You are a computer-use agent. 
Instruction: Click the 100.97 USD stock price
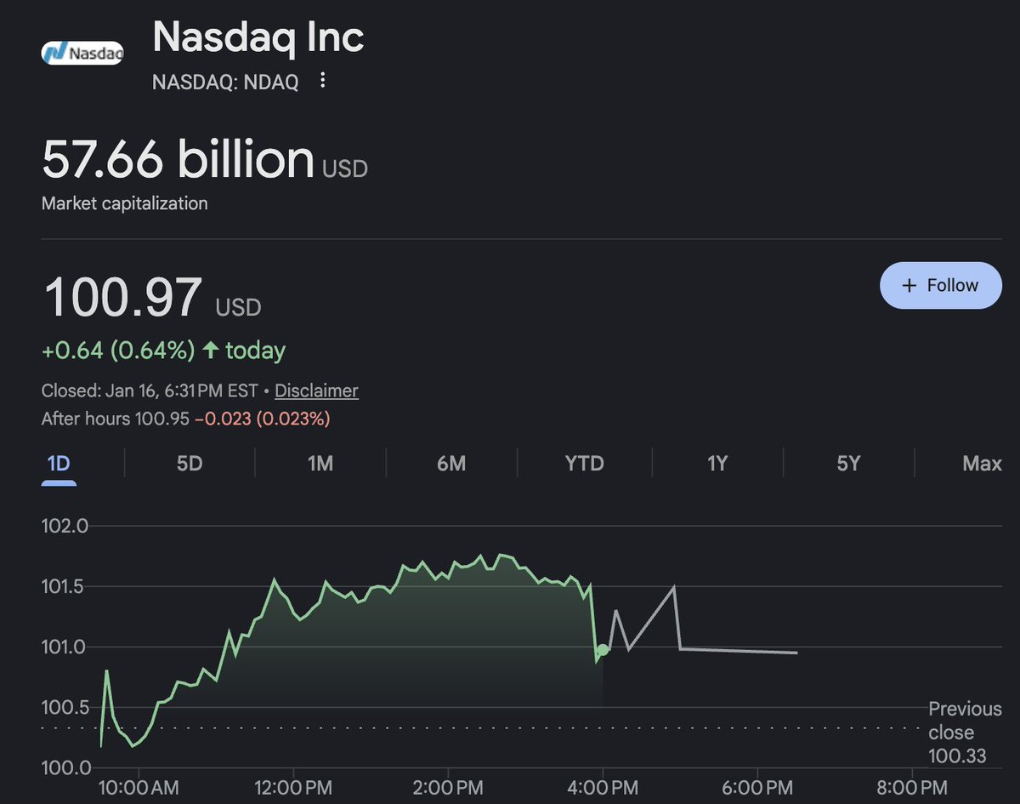tap(123, 298)
